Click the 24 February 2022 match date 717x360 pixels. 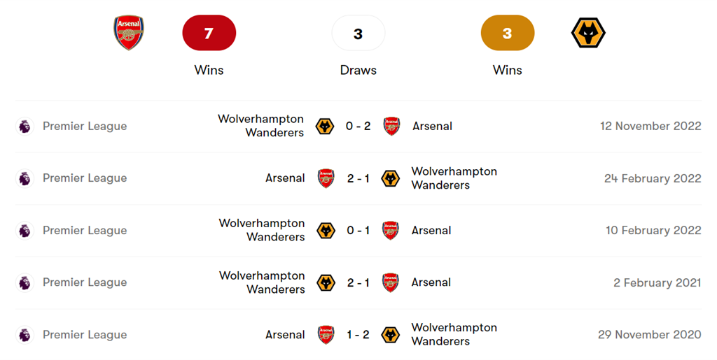[x=653, y=178]
